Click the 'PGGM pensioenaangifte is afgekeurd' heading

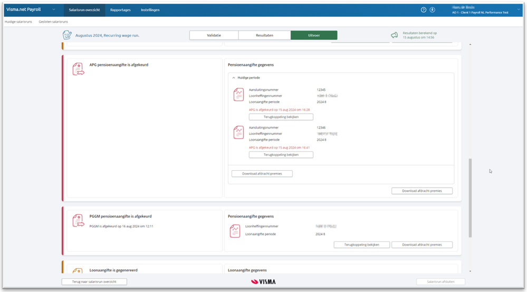coord(120,216)
